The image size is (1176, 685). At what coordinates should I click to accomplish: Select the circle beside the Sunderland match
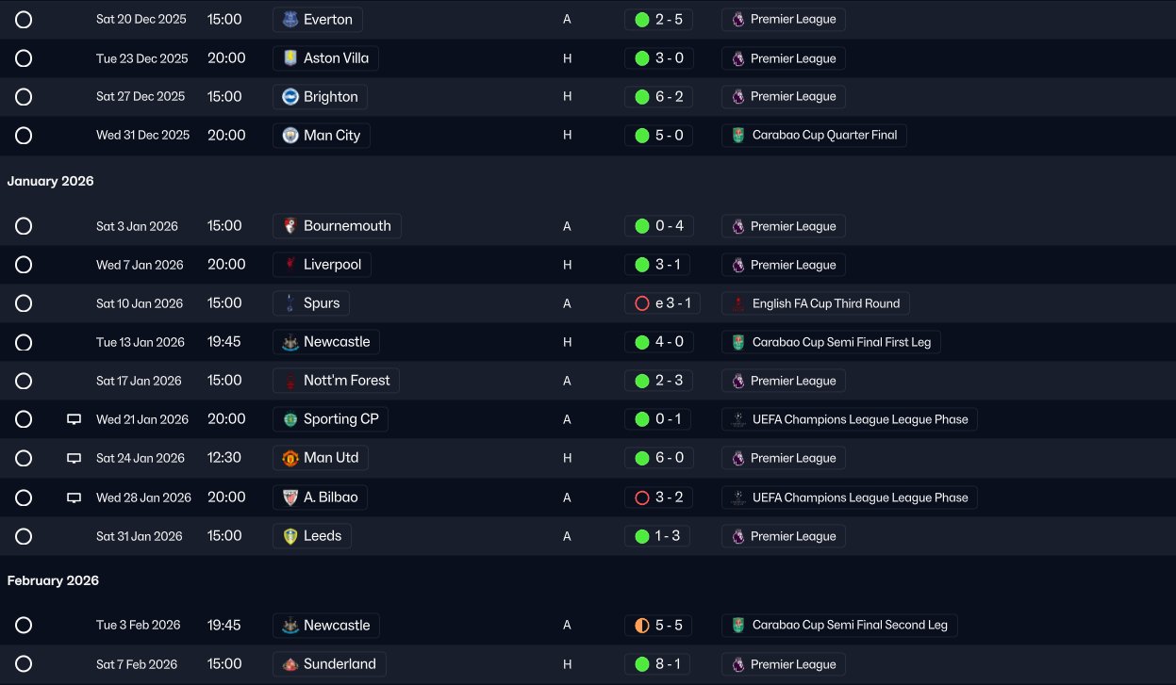point(24,664)
